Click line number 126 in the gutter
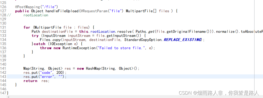 click(3, 7)
